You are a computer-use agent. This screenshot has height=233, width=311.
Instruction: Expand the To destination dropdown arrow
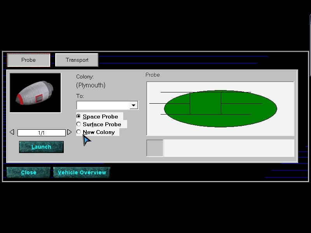[x=133, y=105]
